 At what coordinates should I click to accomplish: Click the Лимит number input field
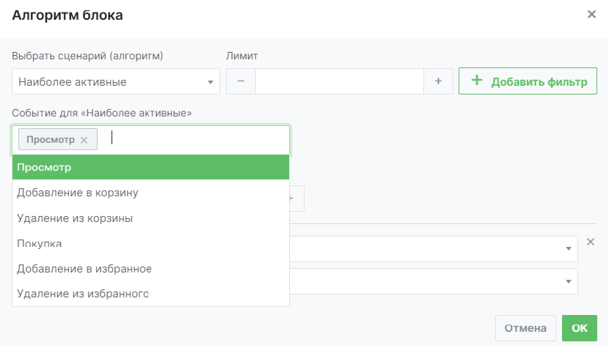pos(339,81)
